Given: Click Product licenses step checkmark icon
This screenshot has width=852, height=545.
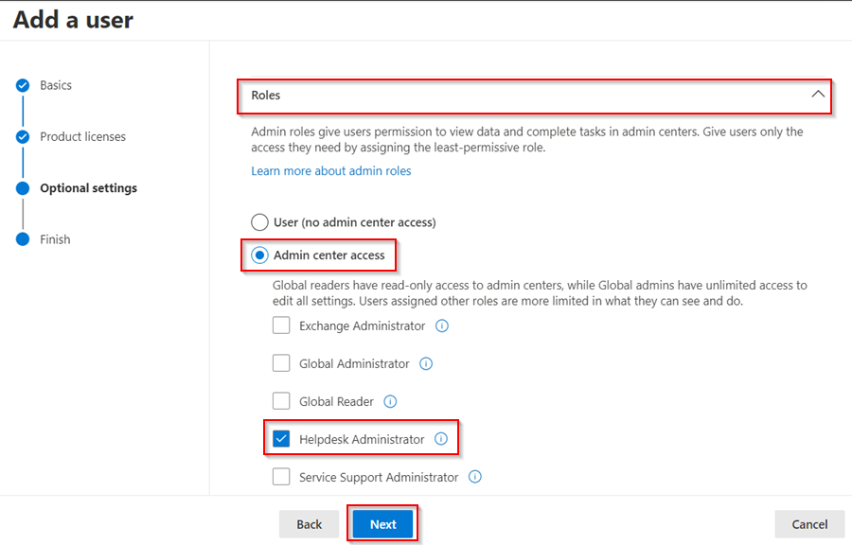Looking at the screenshot, I should 23,136.
